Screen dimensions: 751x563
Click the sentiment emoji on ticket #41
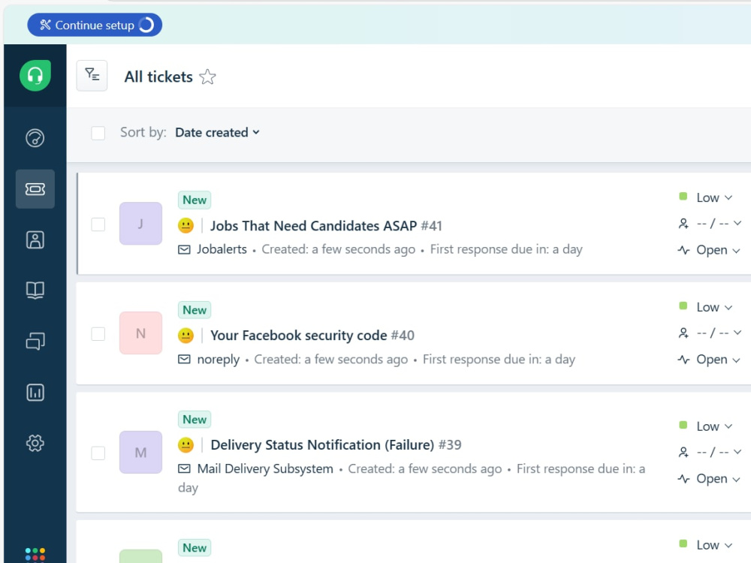point(185,225)
